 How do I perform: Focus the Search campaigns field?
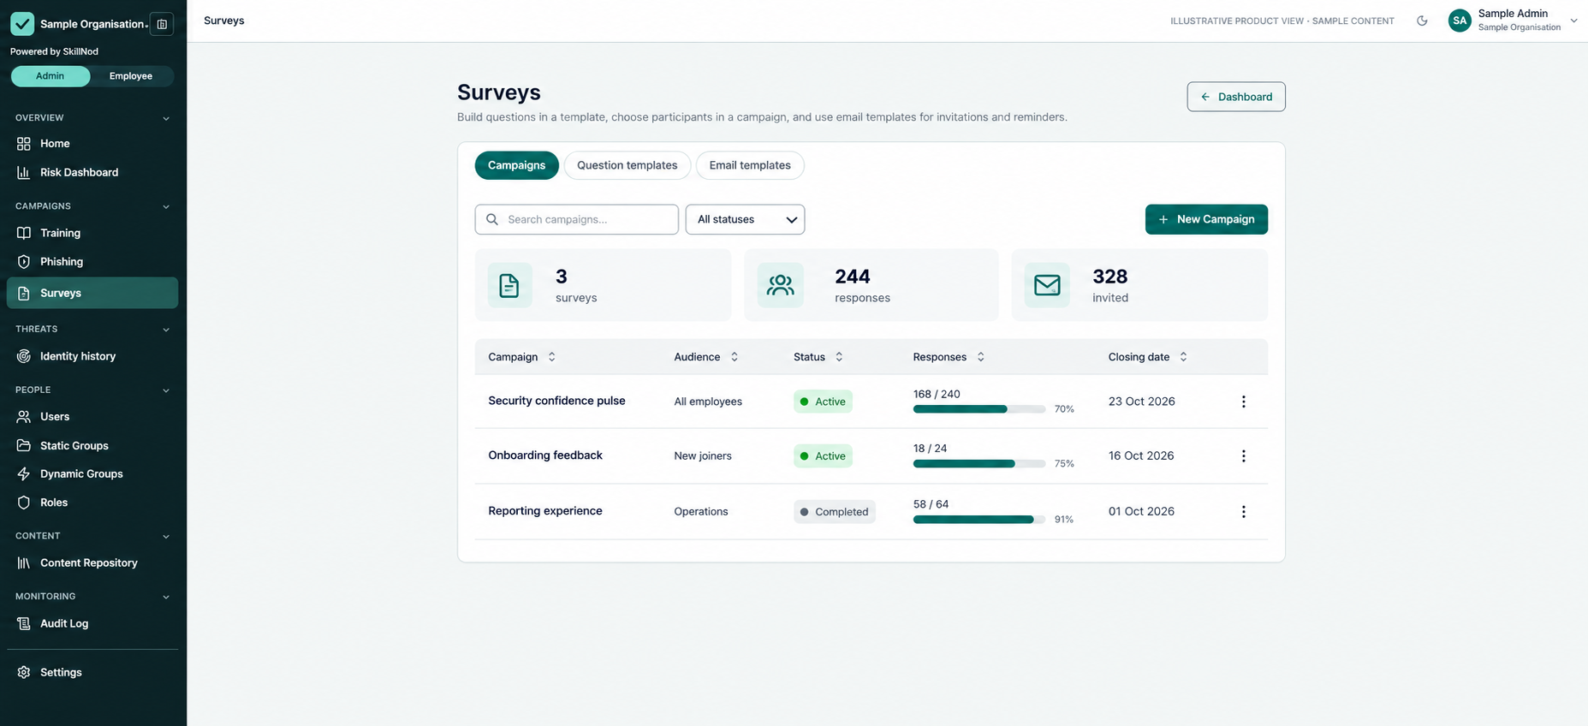[577, 219]
